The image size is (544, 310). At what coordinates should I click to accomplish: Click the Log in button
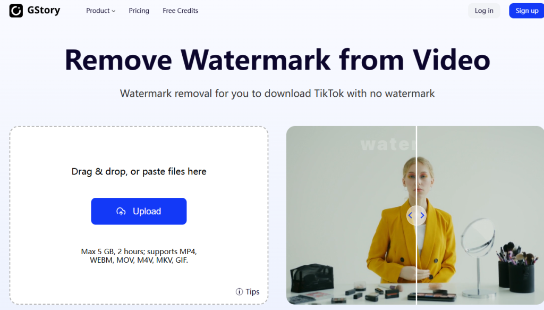pyautogui.click(x=484, y=11)
